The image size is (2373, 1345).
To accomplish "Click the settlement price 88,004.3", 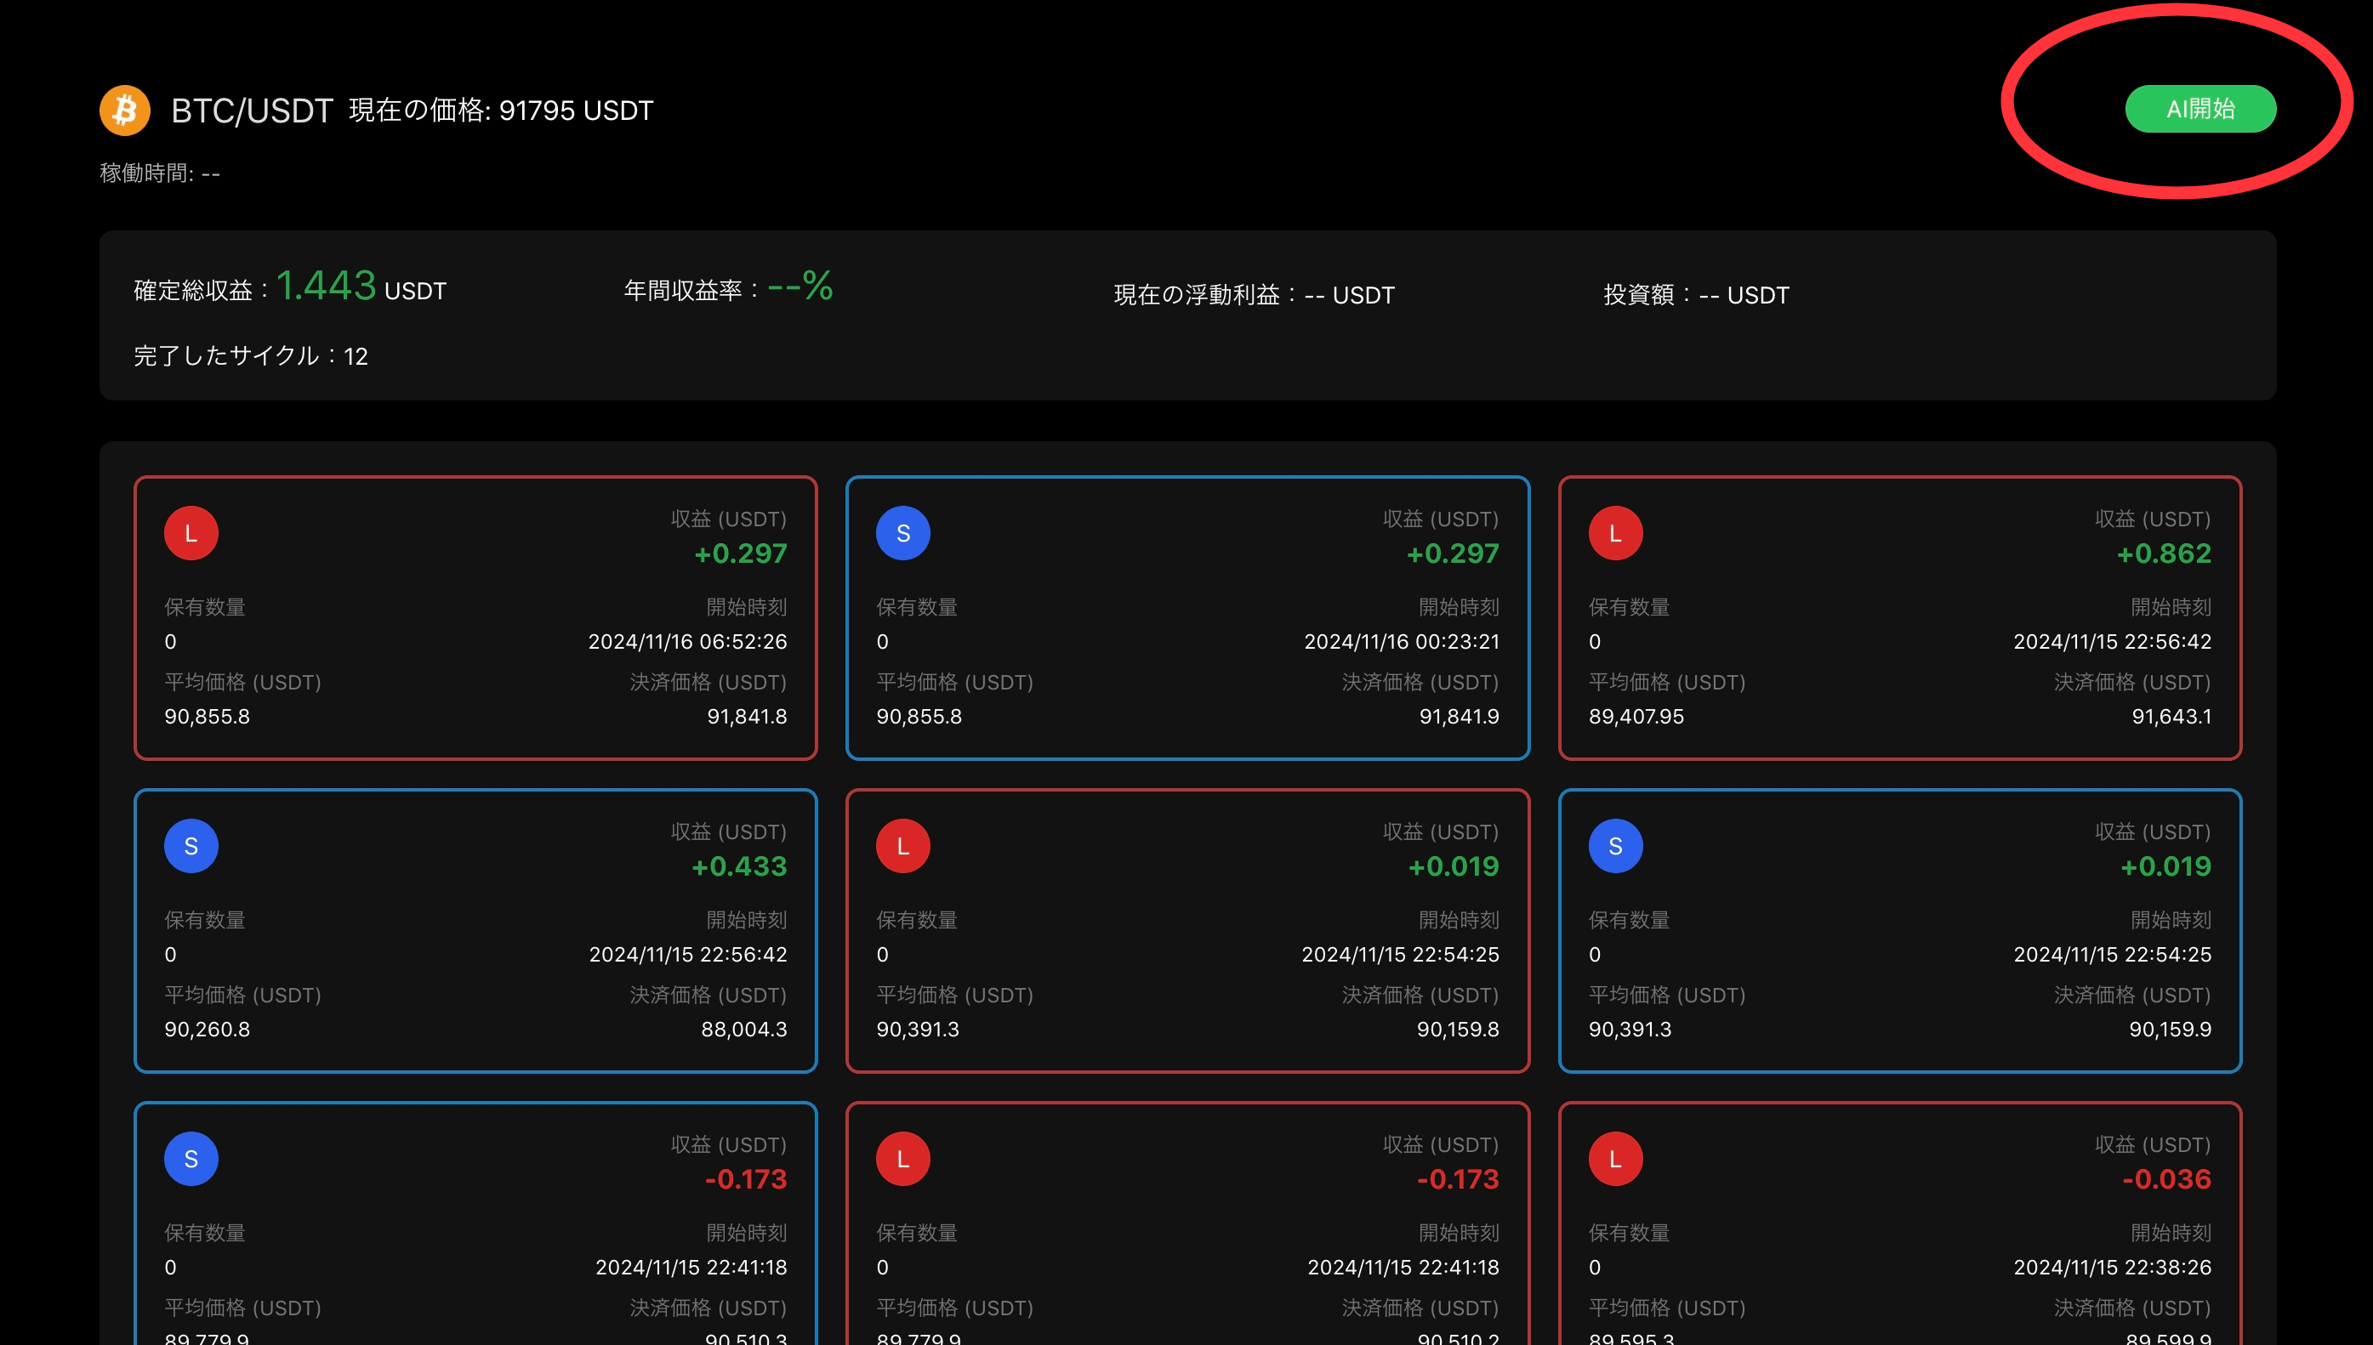I will (744, 1029).
